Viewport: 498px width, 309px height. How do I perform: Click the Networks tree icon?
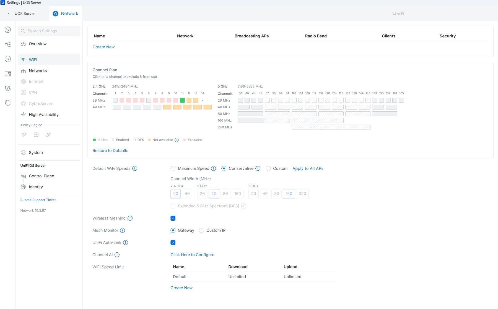24,71
